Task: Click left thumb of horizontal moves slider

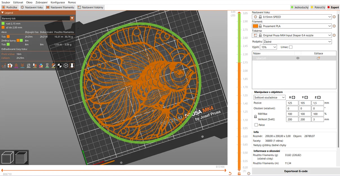Action: [x=2, y=170]
